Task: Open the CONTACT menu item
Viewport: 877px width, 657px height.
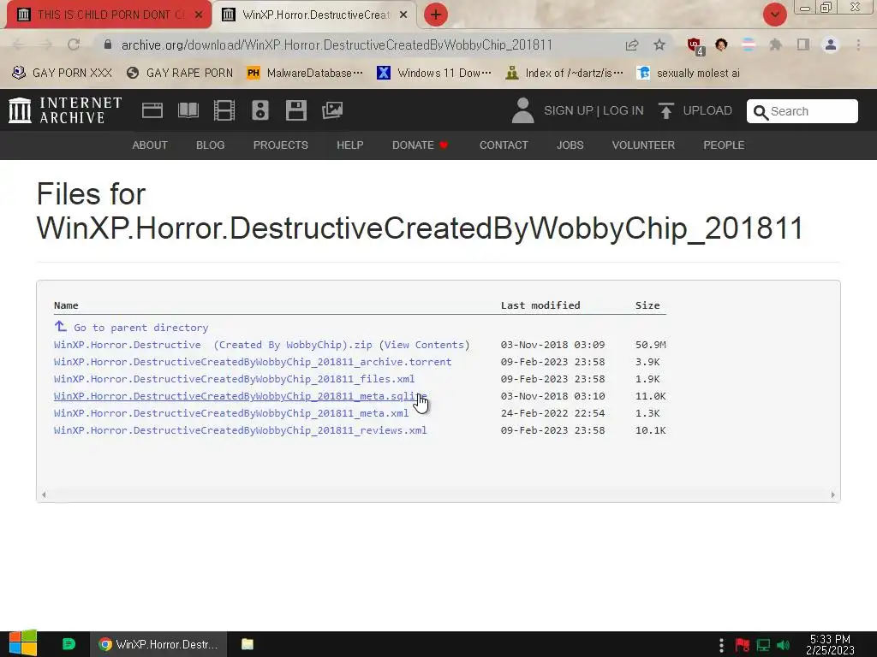Action: point(504,145)
